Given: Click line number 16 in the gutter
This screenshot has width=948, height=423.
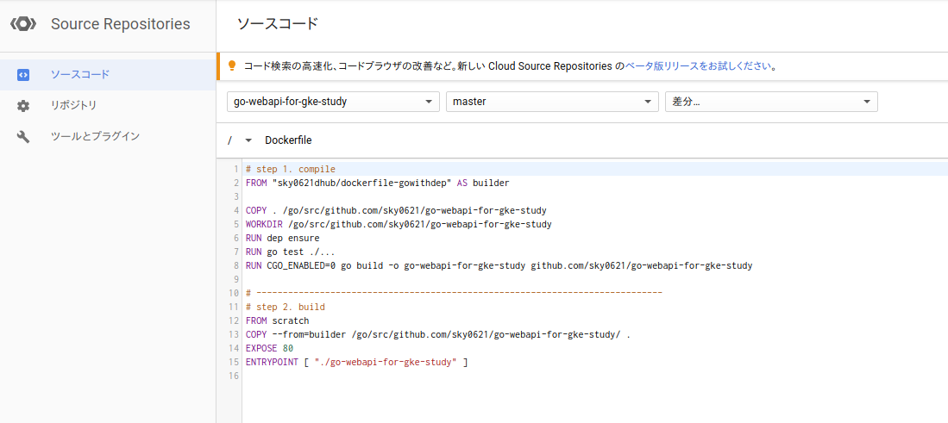Looking at the screenshot, I should (234, 376).
